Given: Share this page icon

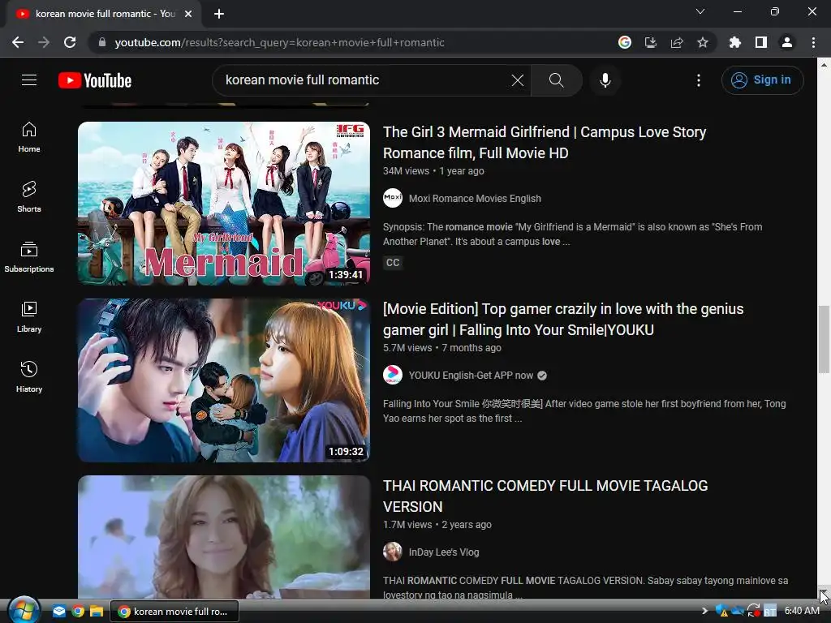Looking at the screenshot, I should pyautogui.click(x=677, y=42).
